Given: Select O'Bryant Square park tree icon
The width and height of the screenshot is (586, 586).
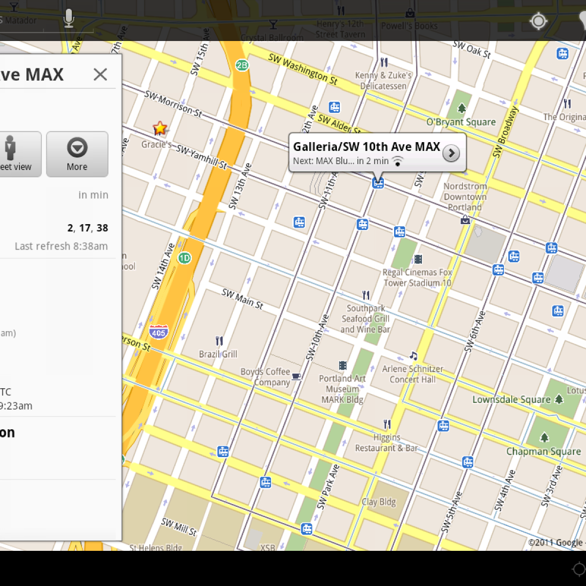Looking at the screenshot, I should 461,108.
